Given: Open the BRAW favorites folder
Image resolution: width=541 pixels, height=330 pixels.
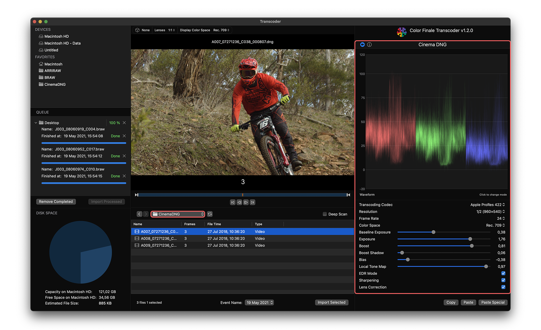Looking at the screenshot, I should (47, 77).
